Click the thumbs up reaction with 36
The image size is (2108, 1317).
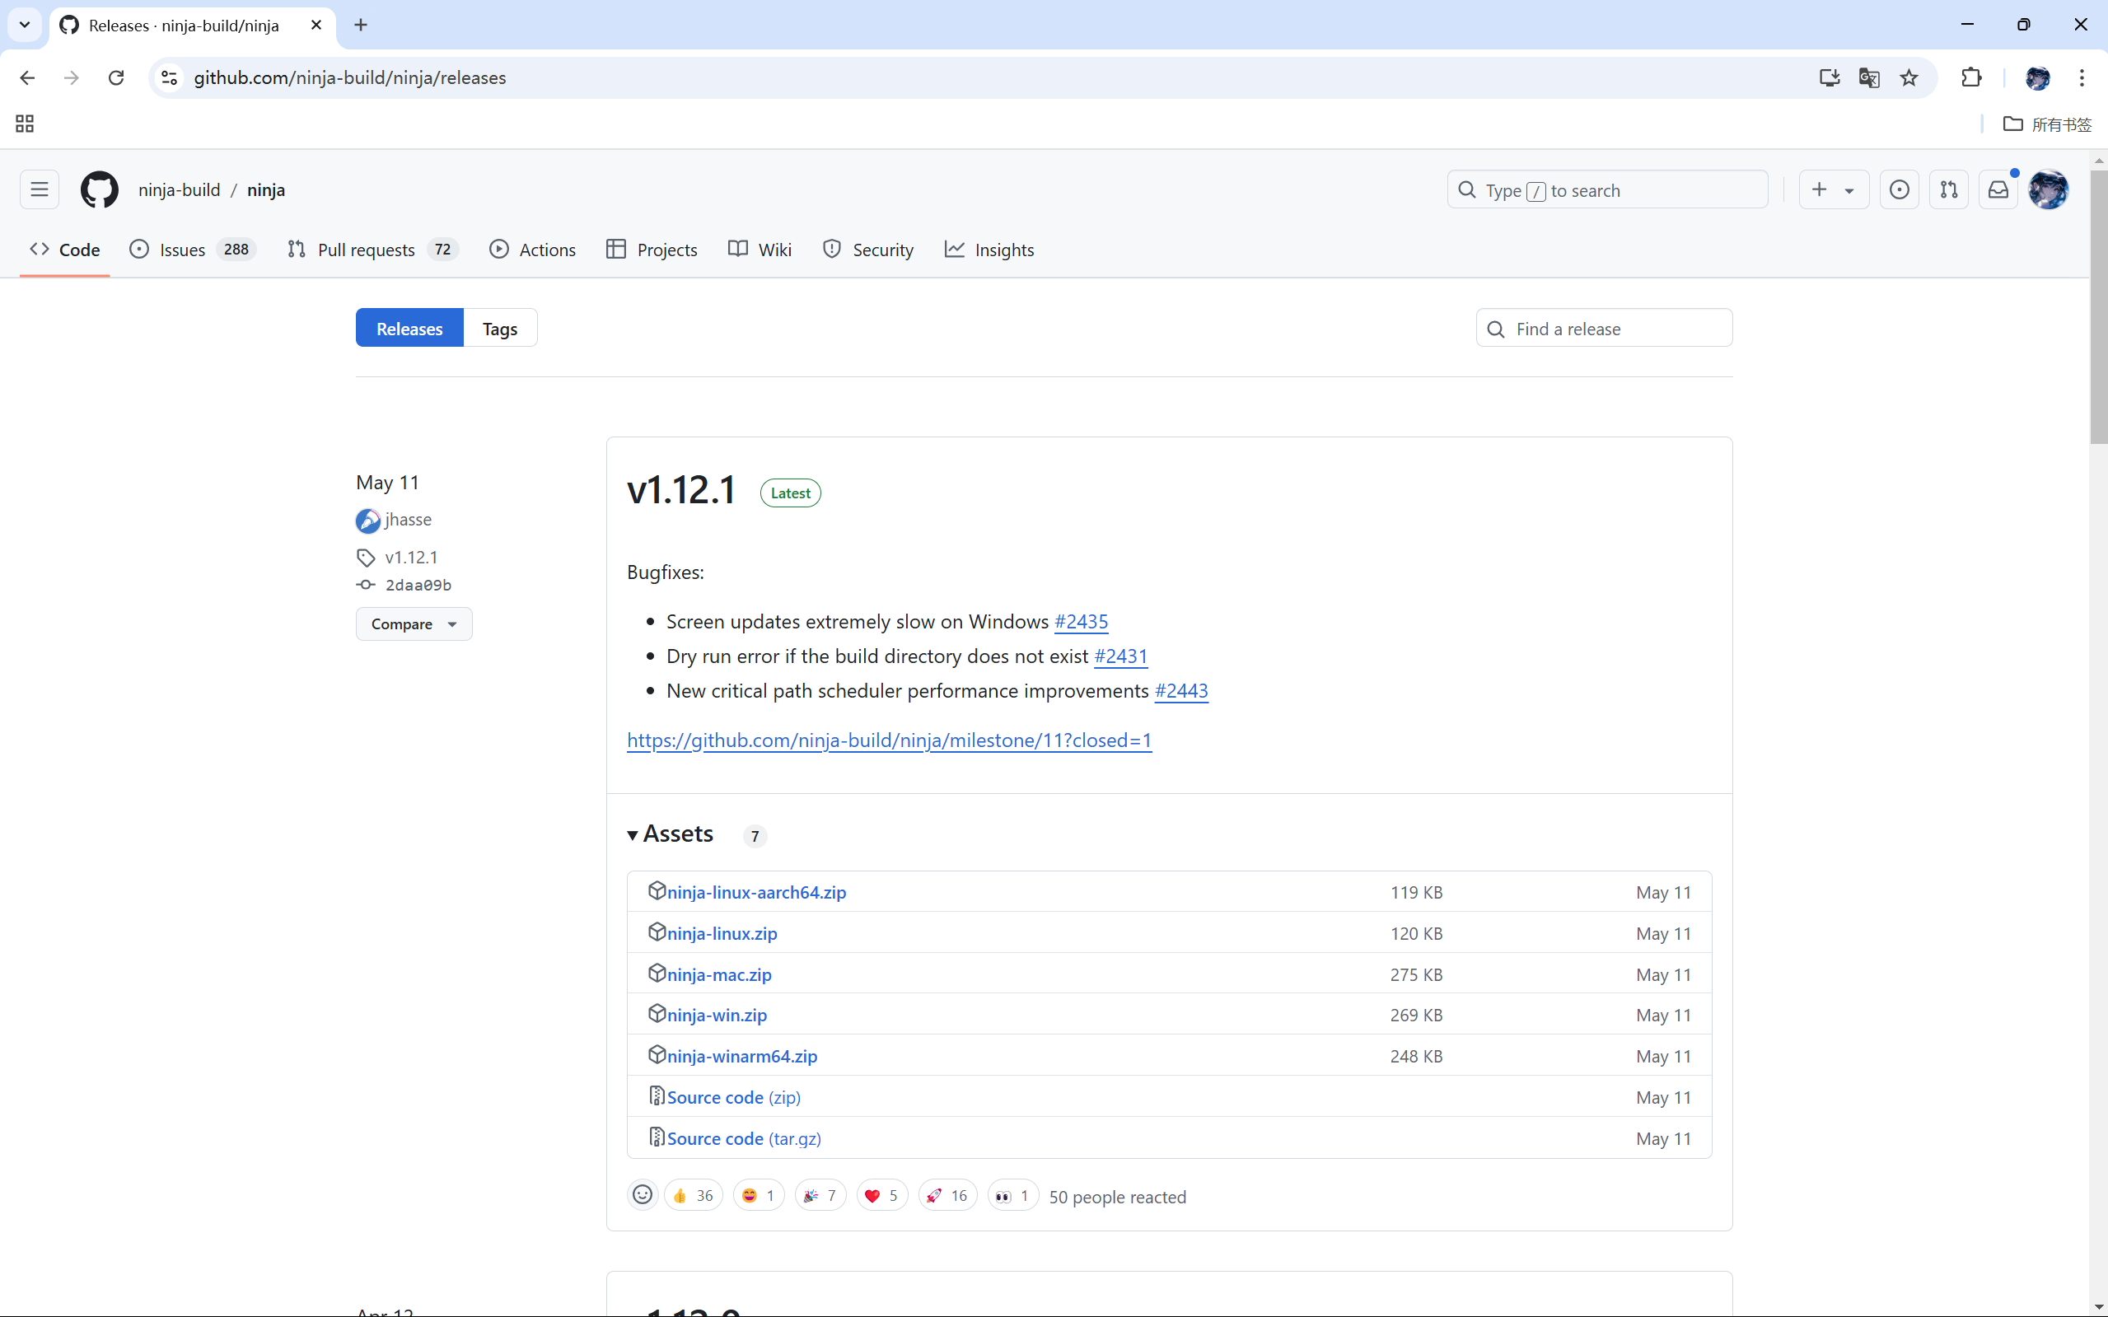pyautogui.click(x=694, y=1195)
